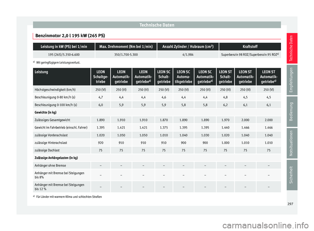Click the zulässige Dachlast row label
Viewport: 314px width, 231px height.
(47, 150)
